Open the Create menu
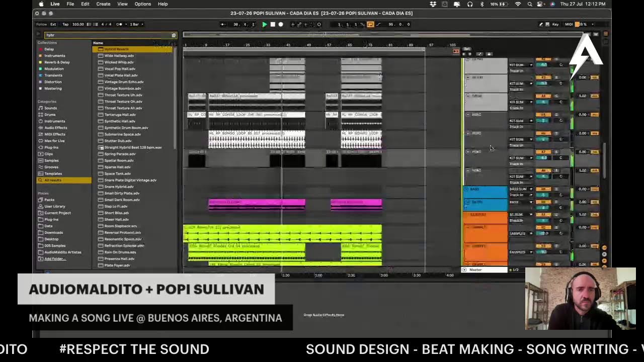Image resolution: width=644 pixels, height=362 pixels. [103, 4]
